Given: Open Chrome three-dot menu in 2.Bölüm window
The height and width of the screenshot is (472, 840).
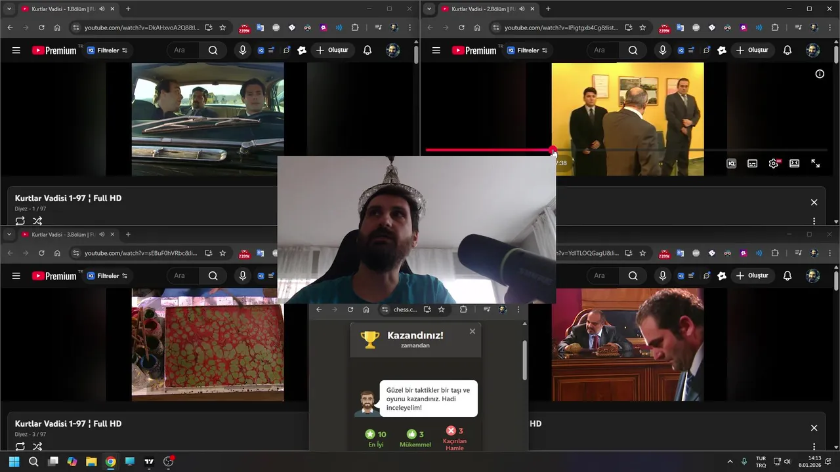Looking at the screenshot, I should tap(830, 28).
